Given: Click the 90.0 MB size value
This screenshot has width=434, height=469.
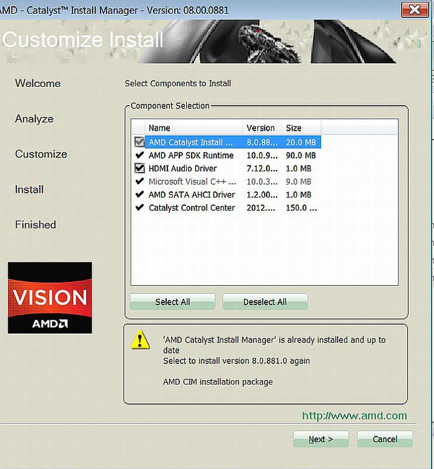Looking at the screenshot, I should (301, 155).
